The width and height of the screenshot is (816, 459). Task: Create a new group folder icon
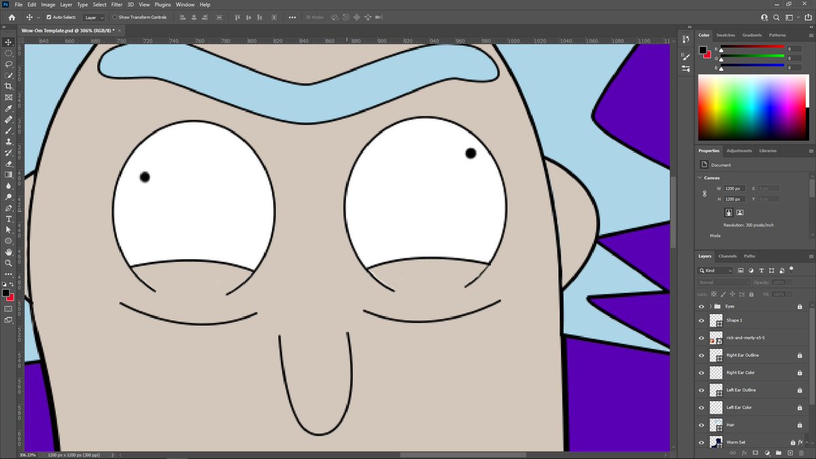pyautogui.click(x=778, y=452)
